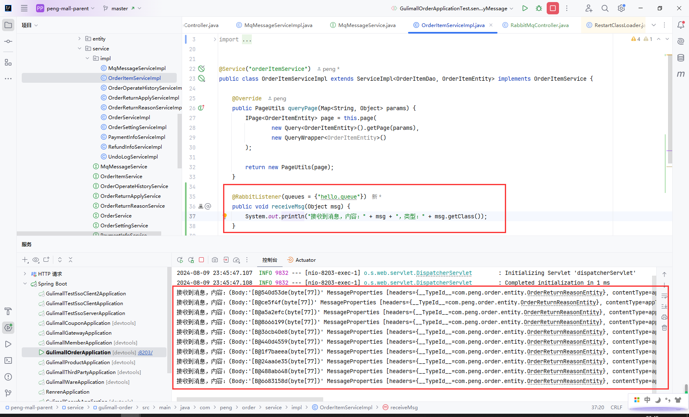
Task: Toggle soft-wrap in console
Action: [x=664, y=296]
